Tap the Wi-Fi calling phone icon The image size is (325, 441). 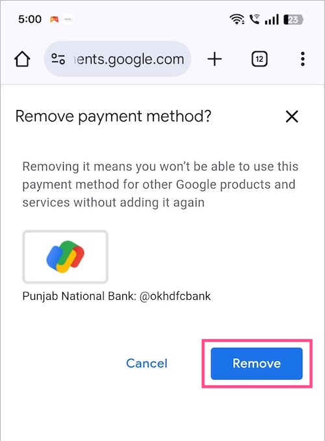[x=254, y=19]
